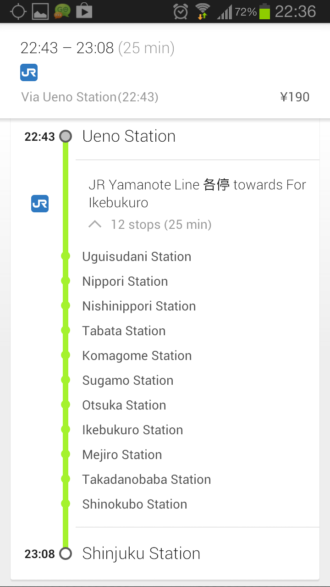This screenshot has height=587, width=330.
Task: Tap the Play Store notification icon
Action: [84, 11]
